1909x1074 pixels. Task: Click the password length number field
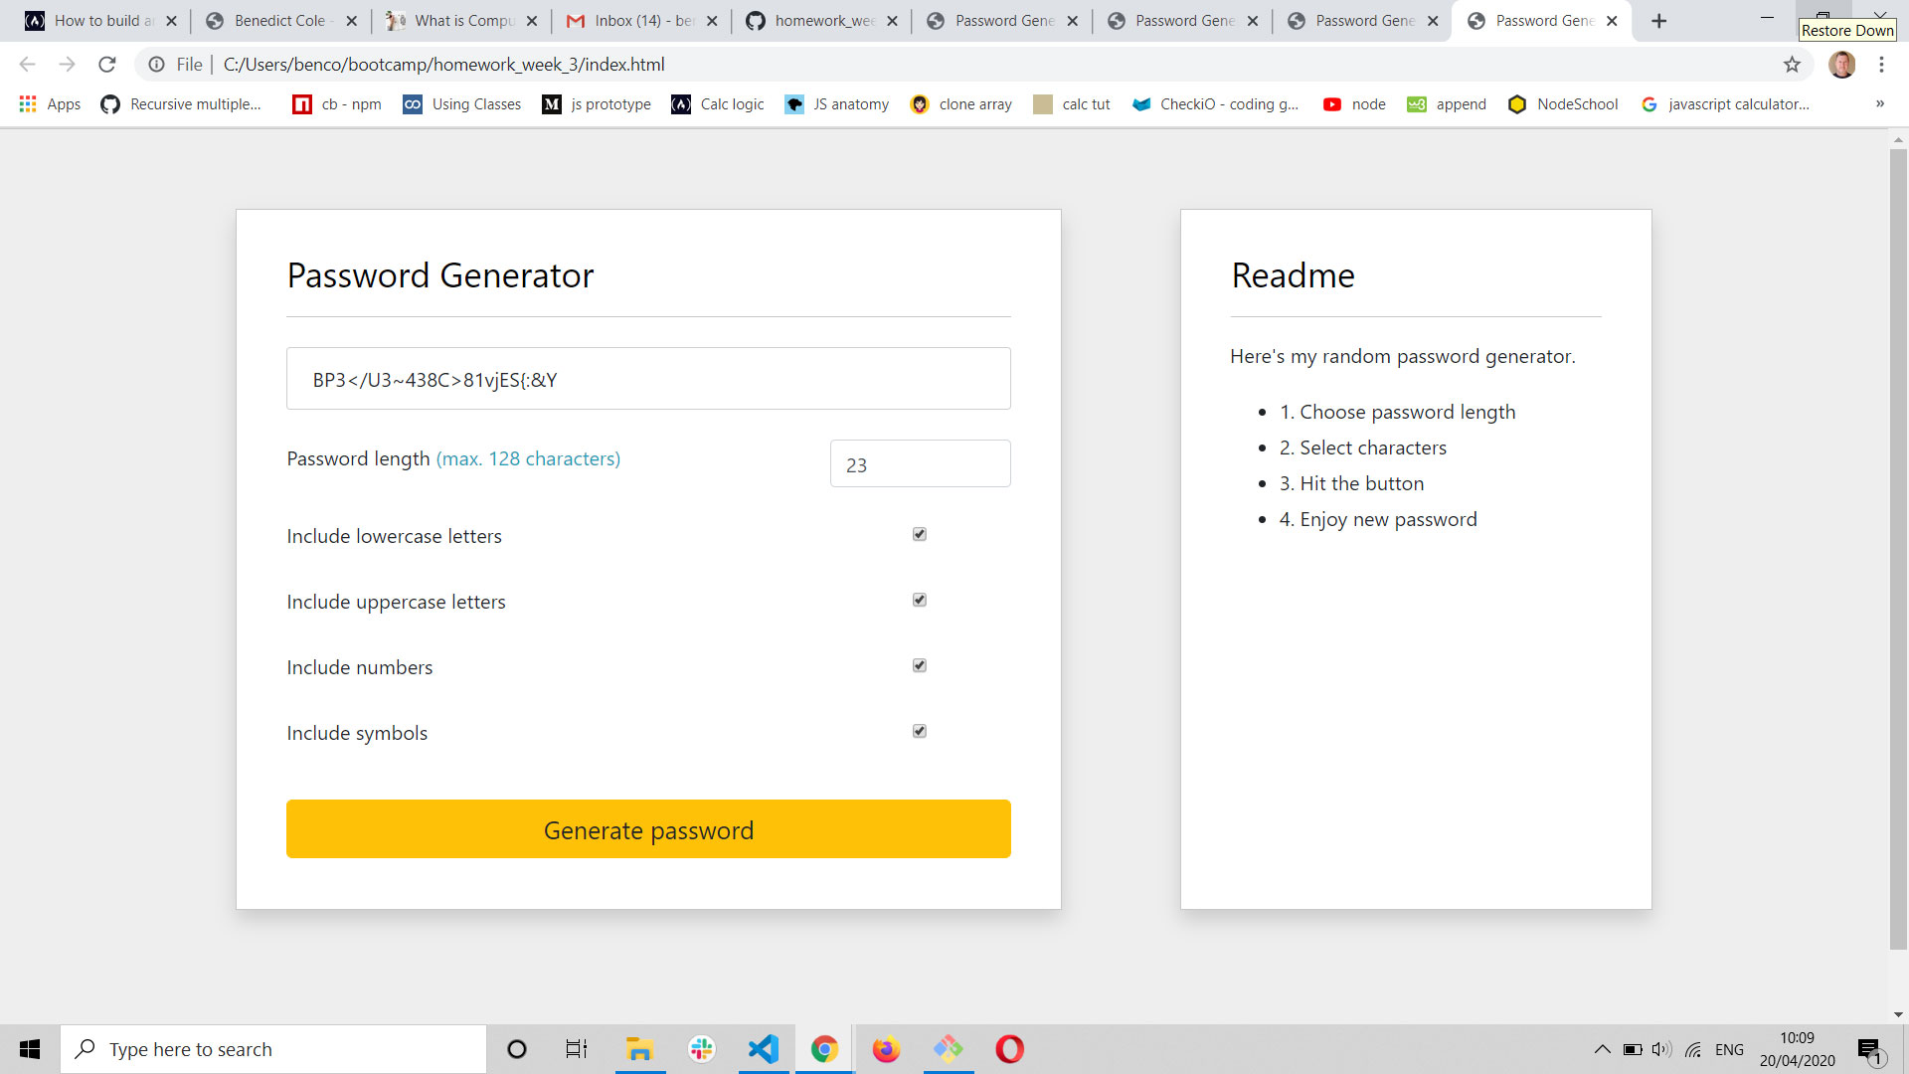(x=920, y=464)
